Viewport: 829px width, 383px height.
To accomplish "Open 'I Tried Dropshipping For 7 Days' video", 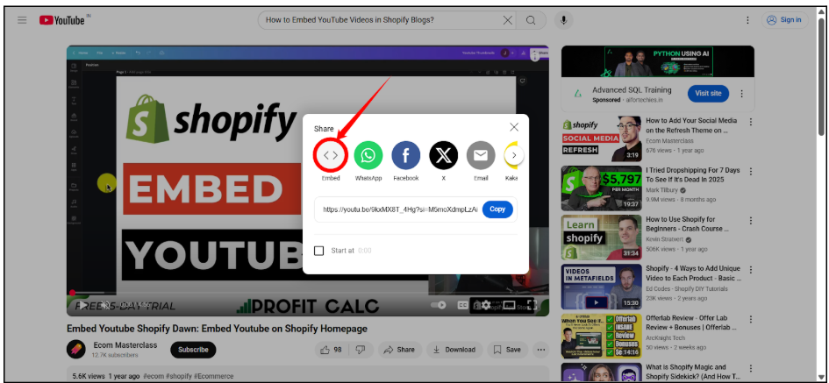I will (x=693, y=175).
